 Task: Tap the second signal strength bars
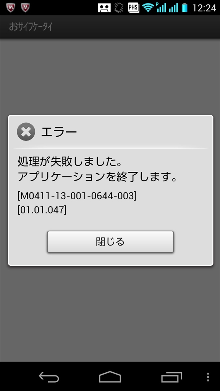(173, 8)
